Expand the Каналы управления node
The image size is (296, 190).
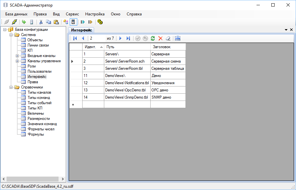tap(17, 61)
